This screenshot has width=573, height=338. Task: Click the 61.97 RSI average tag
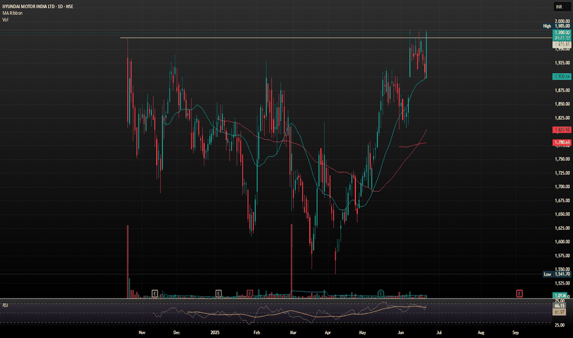tap(559, 312)
